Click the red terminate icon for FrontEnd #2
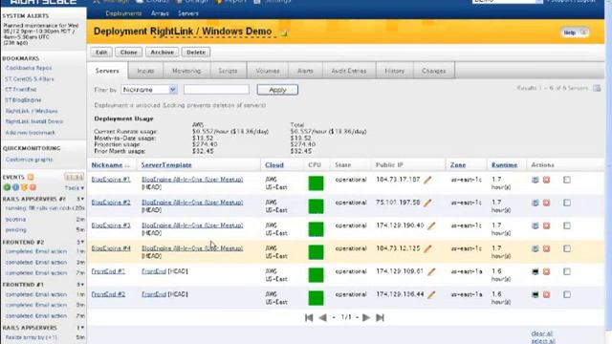612x344 pixels. pos(546,295)
